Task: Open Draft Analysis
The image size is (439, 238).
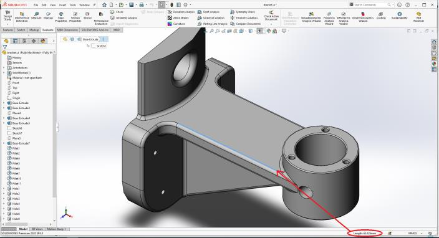Action: coord(208,12)
